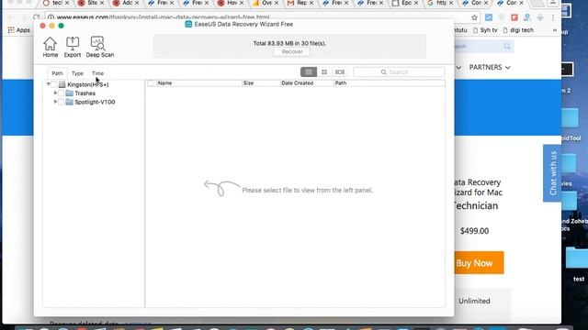Select the Spotlight-V100 folder row

click(95, 102)
